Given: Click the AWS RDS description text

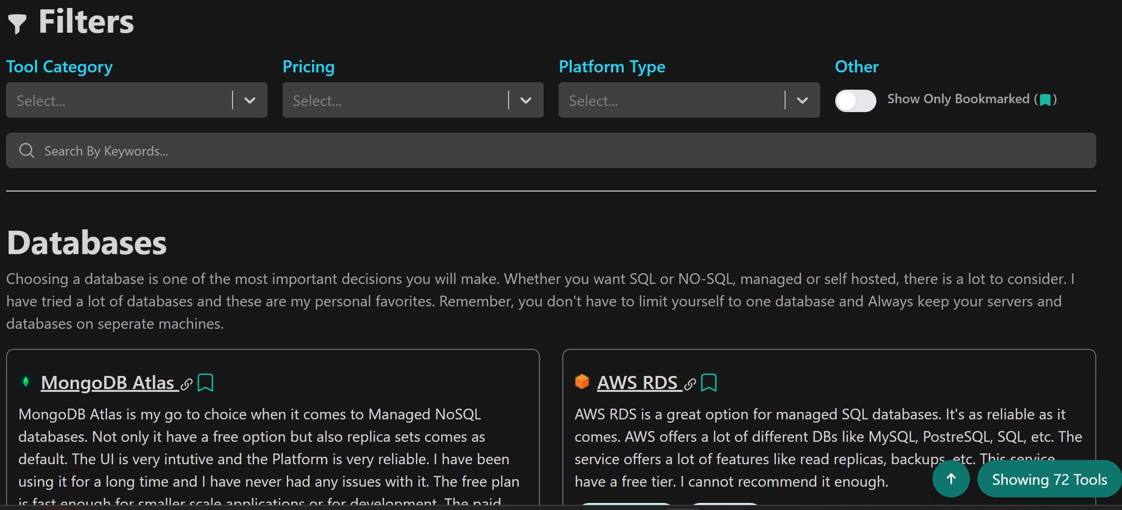Looking at the screenshot, I should click(828, 448).
